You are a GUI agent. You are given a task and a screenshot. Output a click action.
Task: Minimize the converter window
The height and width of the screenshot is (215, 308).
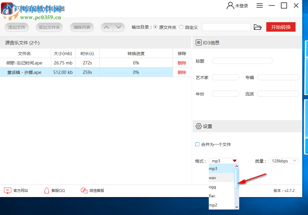[272, 5]
